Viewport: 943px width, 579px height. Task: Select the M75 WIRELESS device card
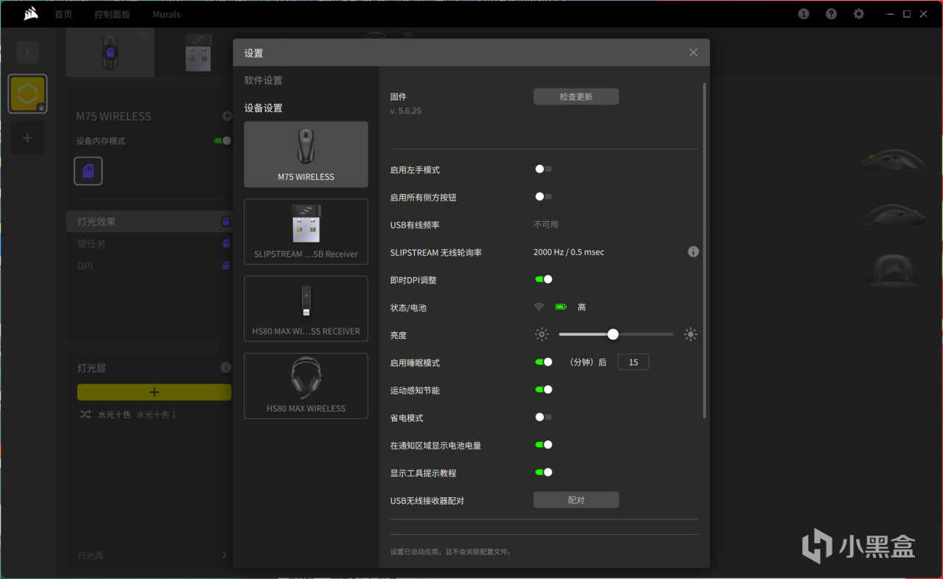(306, 154)
